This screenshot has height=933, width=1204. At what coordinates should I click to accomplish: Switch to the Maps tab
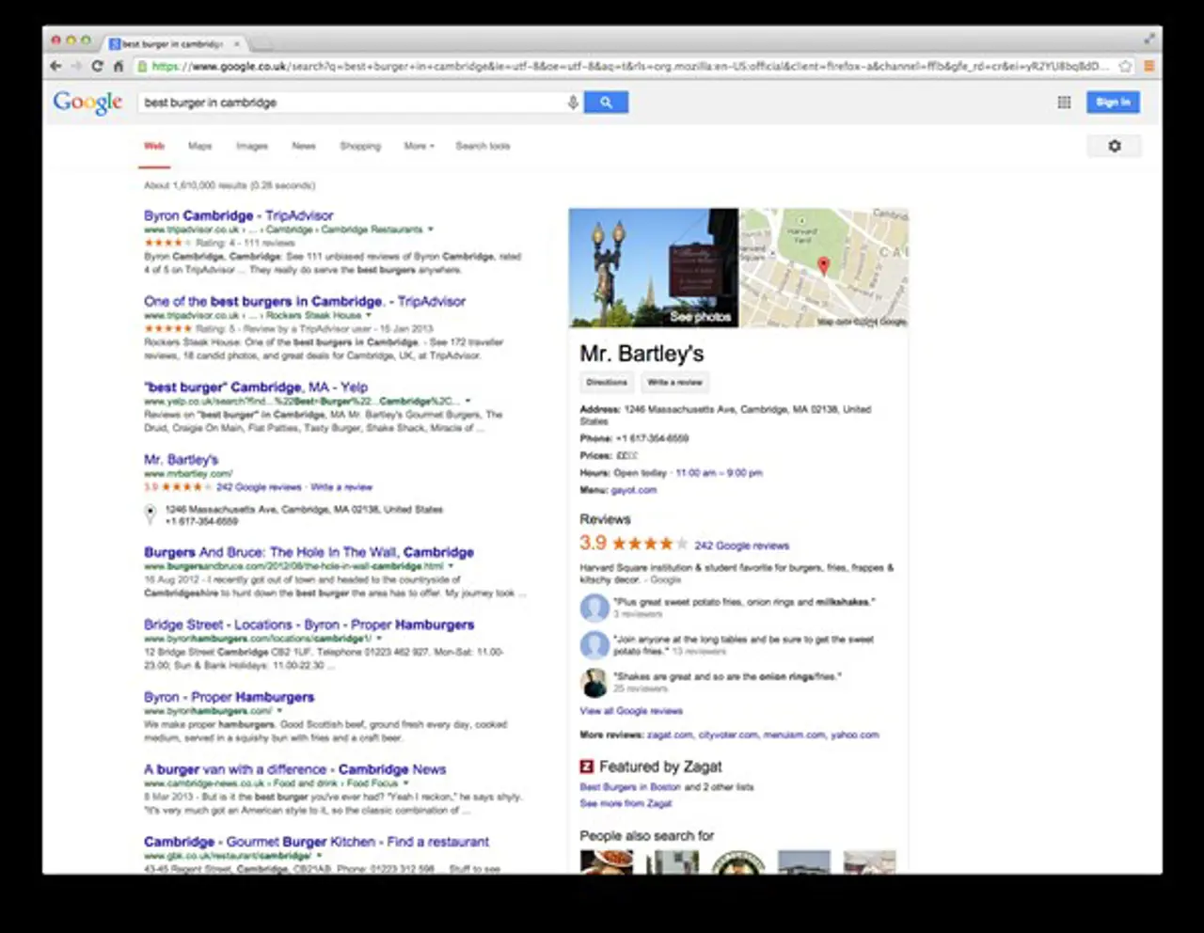199,147
